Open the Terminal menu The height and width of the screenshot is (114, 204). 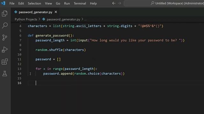point(80,3)
